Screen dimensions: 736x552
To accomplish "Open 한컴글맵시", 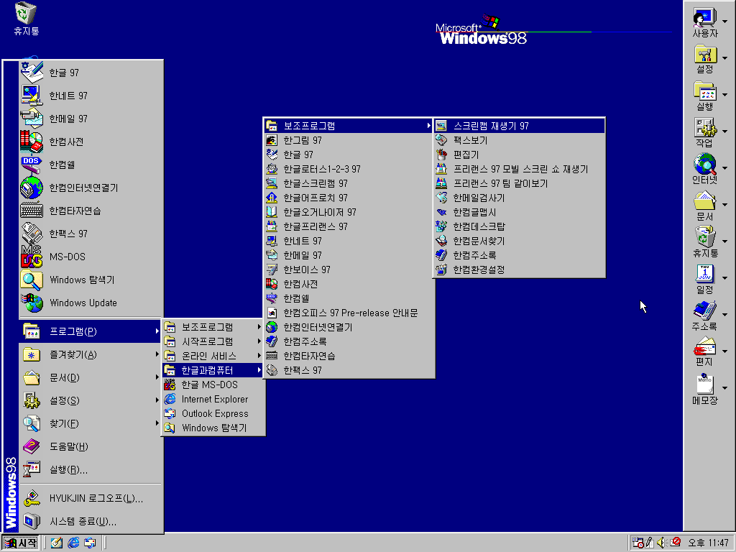I will point(519,212).
